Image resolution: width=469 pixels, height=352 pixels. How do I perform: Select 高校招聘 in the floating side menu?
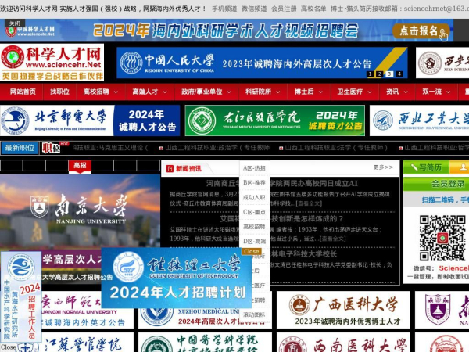[254, 227]
